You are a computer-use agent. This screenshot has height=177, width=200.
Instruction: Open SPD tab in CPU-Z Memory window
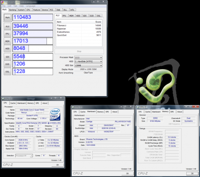(x=172, y=112)
